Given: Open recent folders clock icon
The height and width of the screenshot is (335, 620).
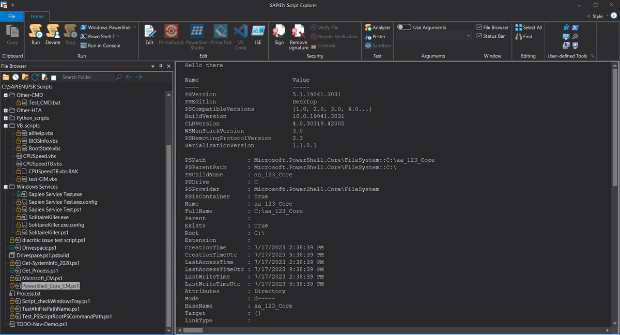Looking at the screenshot, I should point(16,77).
